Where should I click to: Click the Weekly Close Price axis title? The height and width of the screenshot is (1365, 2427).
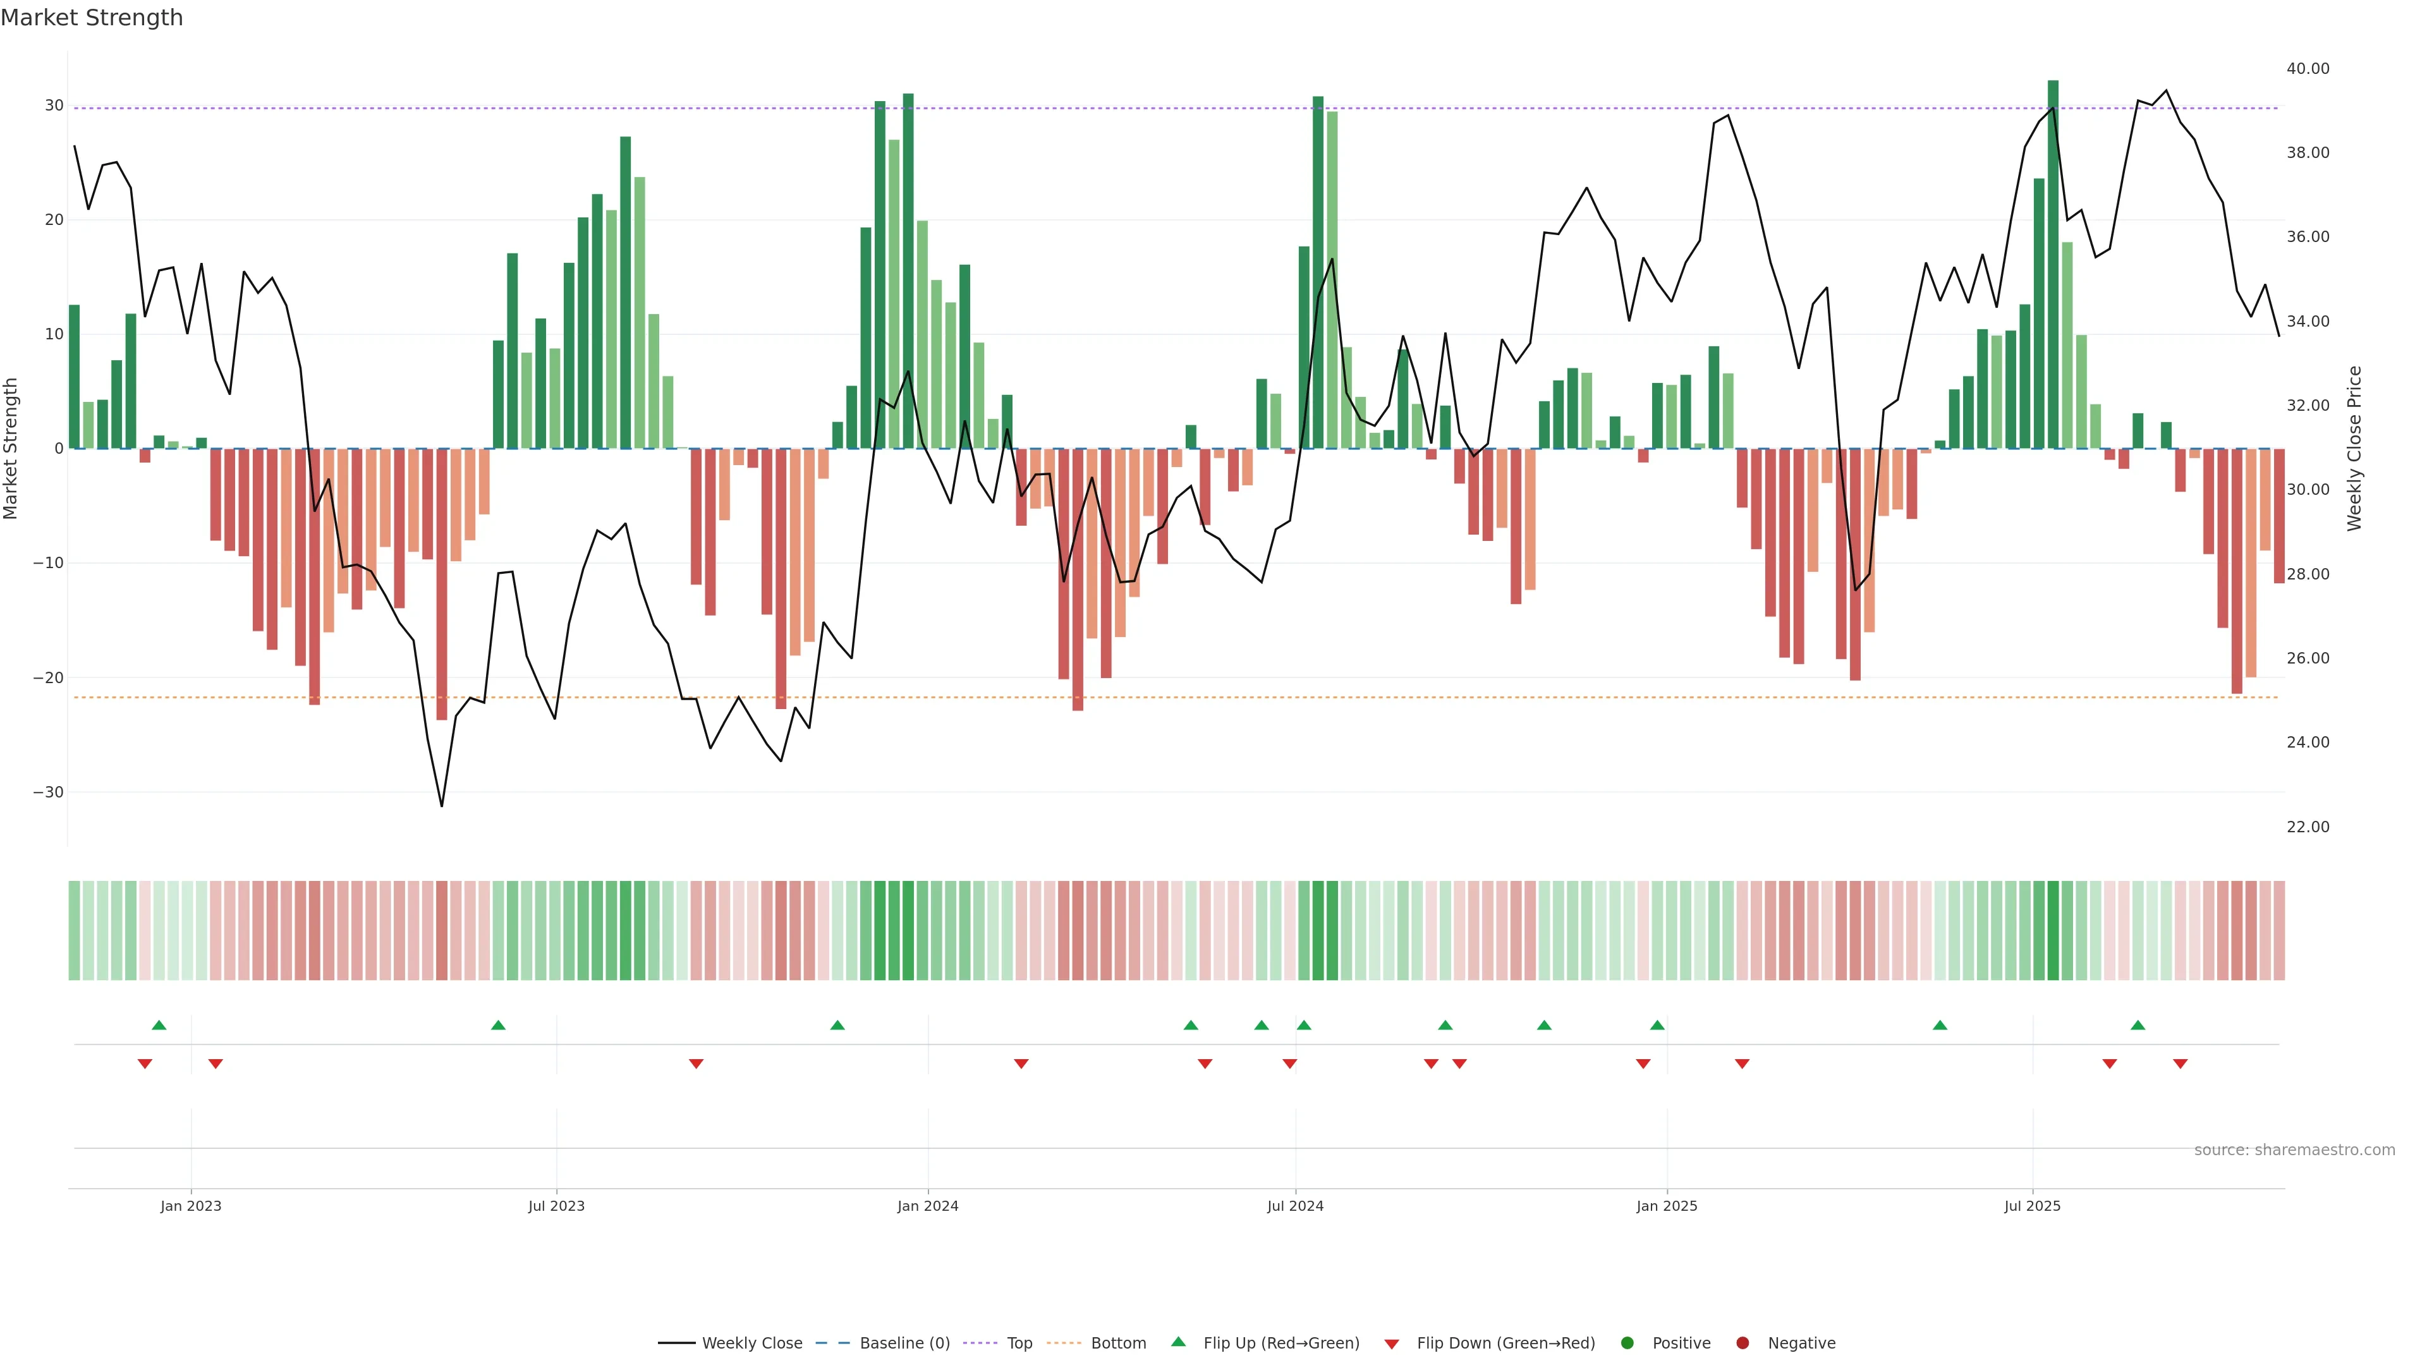[2356, 449]
